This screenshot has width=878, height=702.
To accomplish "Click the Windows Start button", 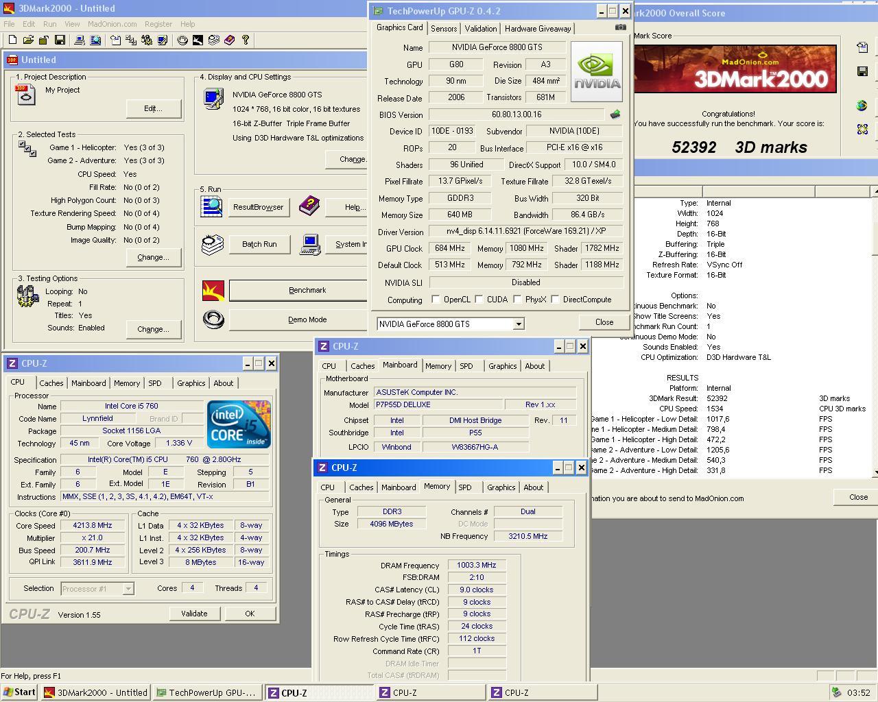I will pyautogui.click(x=19, y=692).
